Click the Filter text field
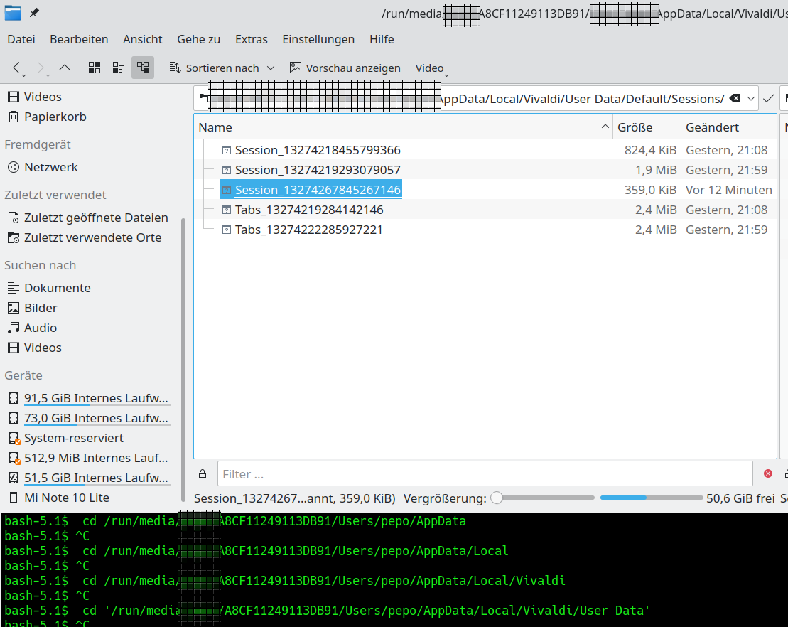The width and height of the screenshot is (788, 627). point(485,473)
